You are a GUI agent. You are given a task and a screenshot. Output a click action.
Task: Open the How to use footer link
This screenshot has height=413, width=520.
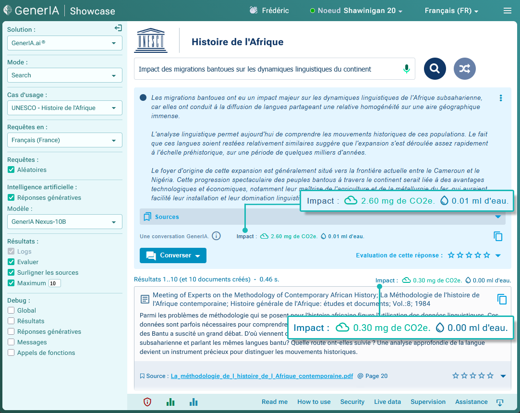tap(314, 402)
